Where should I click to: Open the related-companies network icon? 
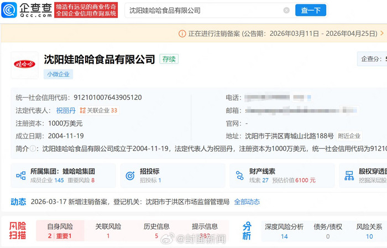click(x=83, y=110)
